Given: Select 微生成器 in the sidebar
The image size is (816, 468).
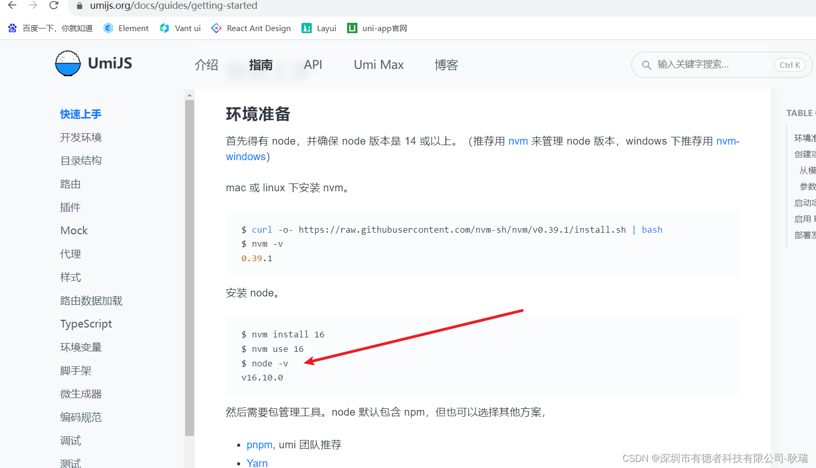Looking at the screenshot, I should [x=81, y=394].
